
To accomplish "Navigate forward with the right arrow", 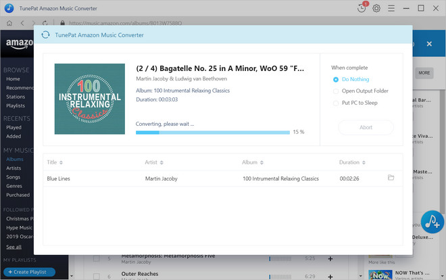I will tap(34, 23).
